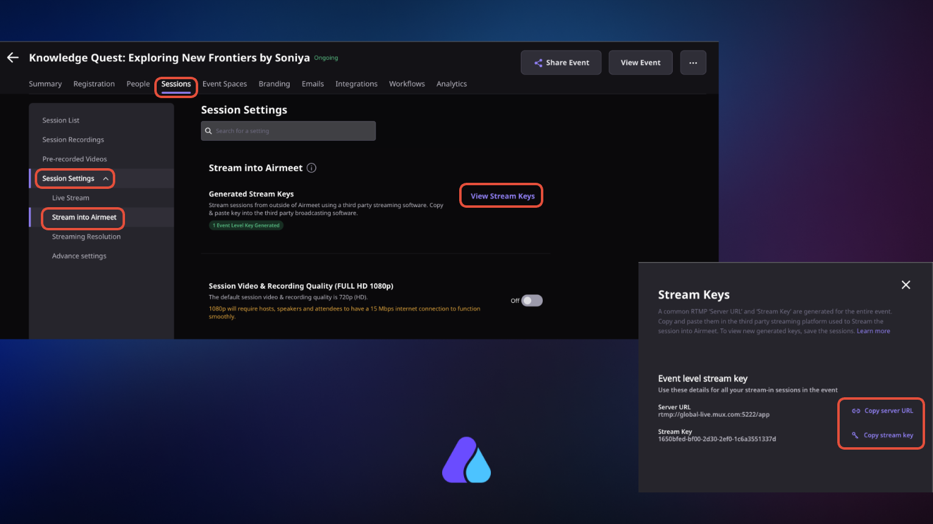
Task: Click the stream key value 1650bfed
Action: pyautogui.click(x=717, y=439)
